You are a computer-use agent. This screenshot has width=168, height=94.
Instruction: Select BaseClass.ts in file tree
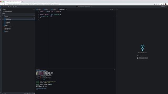[x=18, y=20]
